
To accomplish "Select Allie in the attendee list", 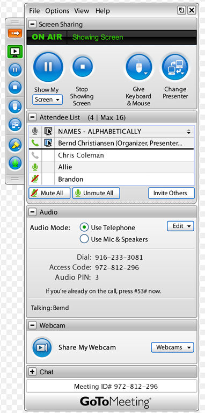I will [112, 167].
